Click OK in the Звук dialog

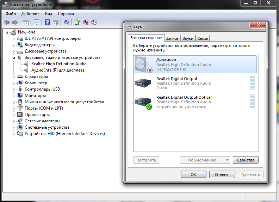(193, 175)
